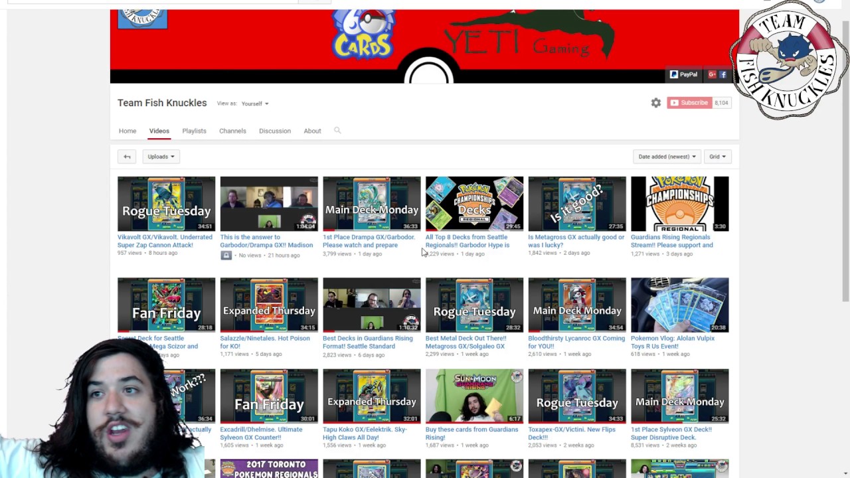Viewport: 850px width, 478px height.
Task: Open the Uploads filter dropdown
Action: tap(161, 157)
